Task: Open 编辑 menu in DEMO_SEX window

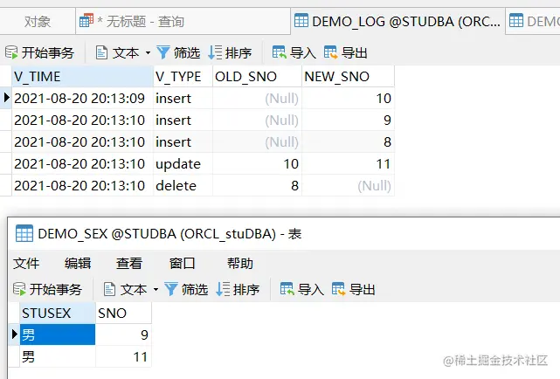Action: pyautogui.click(x=78, y=264)
